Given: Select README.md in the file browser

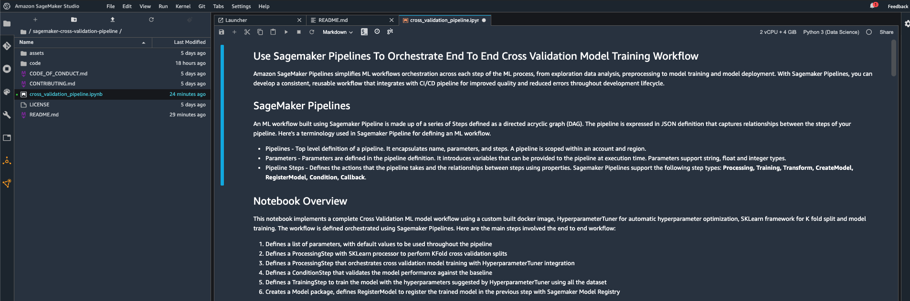Looking at the screenshot, I should pyautogui.click(x=113, y=115).
